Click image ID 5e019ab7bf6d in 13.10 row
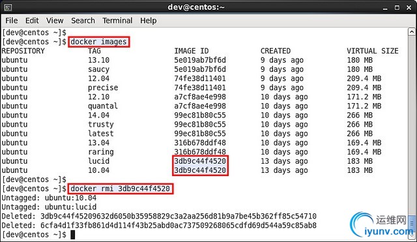Screen dimensions: 417x242 [x=200, y=60]
